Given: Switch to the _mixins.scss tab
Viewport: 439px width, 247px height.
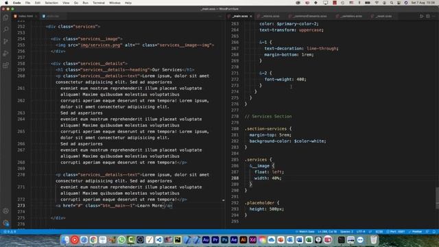Looking at the screenshot, I should click(x=270, y=16).
